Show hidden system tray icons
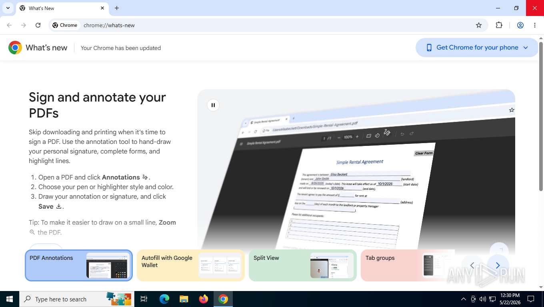 tap(464, 299)
